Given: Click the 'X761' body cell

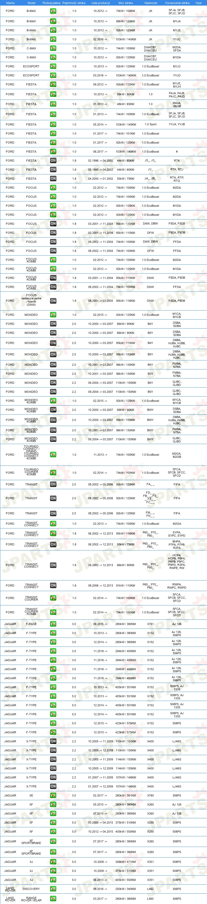Looking at the screenshot, I should tap(150, 624).
